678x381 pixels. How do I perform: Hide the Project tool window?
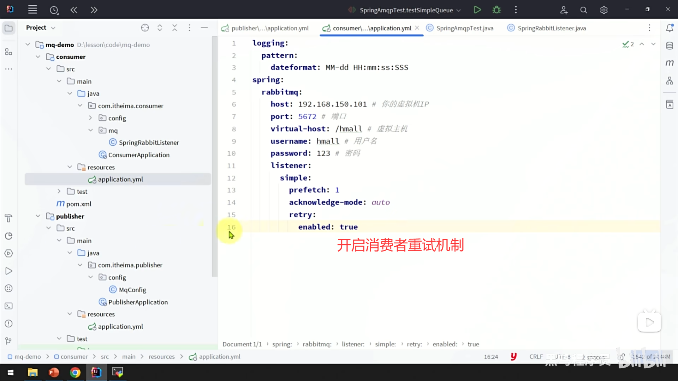(204, 28)
